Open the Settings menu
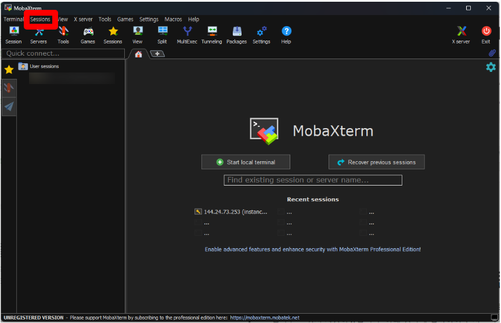The height and width of the screenshot is (323, 501). 149,19
